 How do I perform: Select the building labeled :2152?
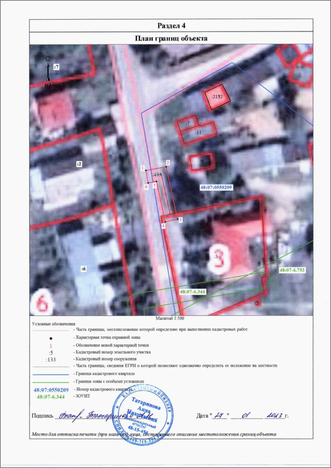(216, 97)
